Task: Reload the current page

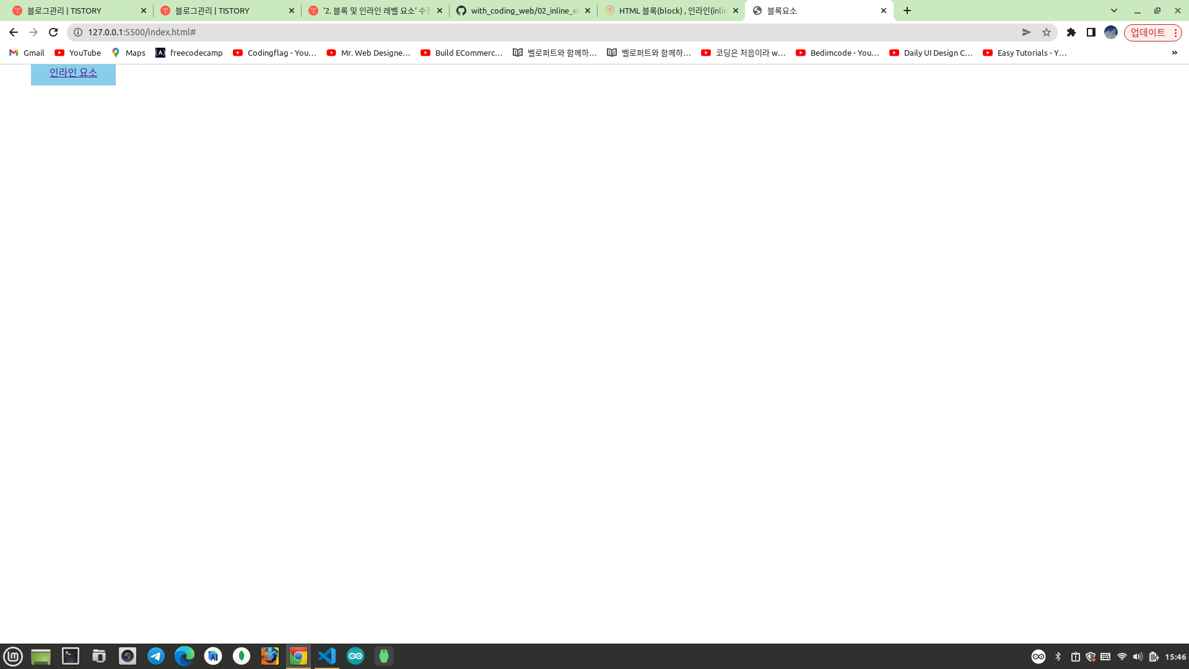Action: (x=53, y=32)
